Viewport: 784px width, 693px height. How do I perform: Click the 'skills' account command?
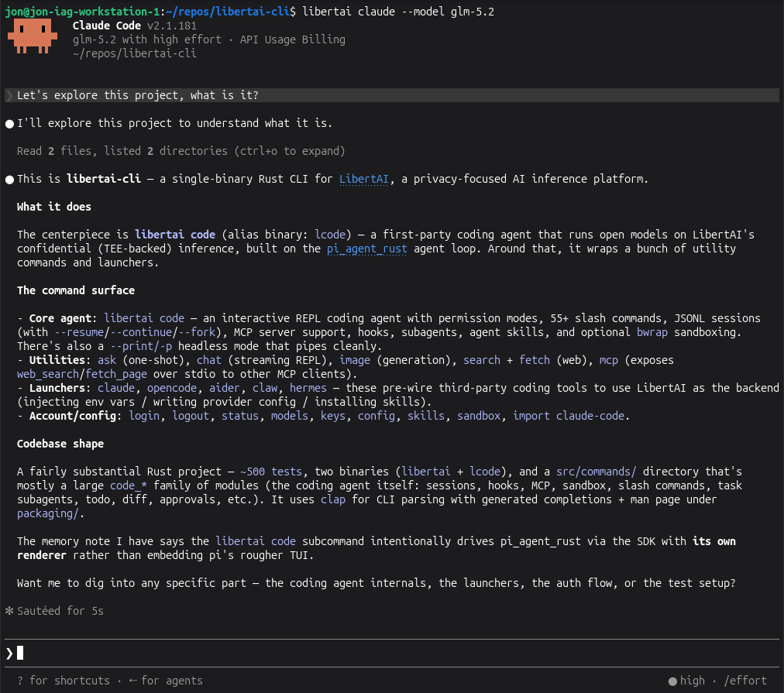coord(425,416)
